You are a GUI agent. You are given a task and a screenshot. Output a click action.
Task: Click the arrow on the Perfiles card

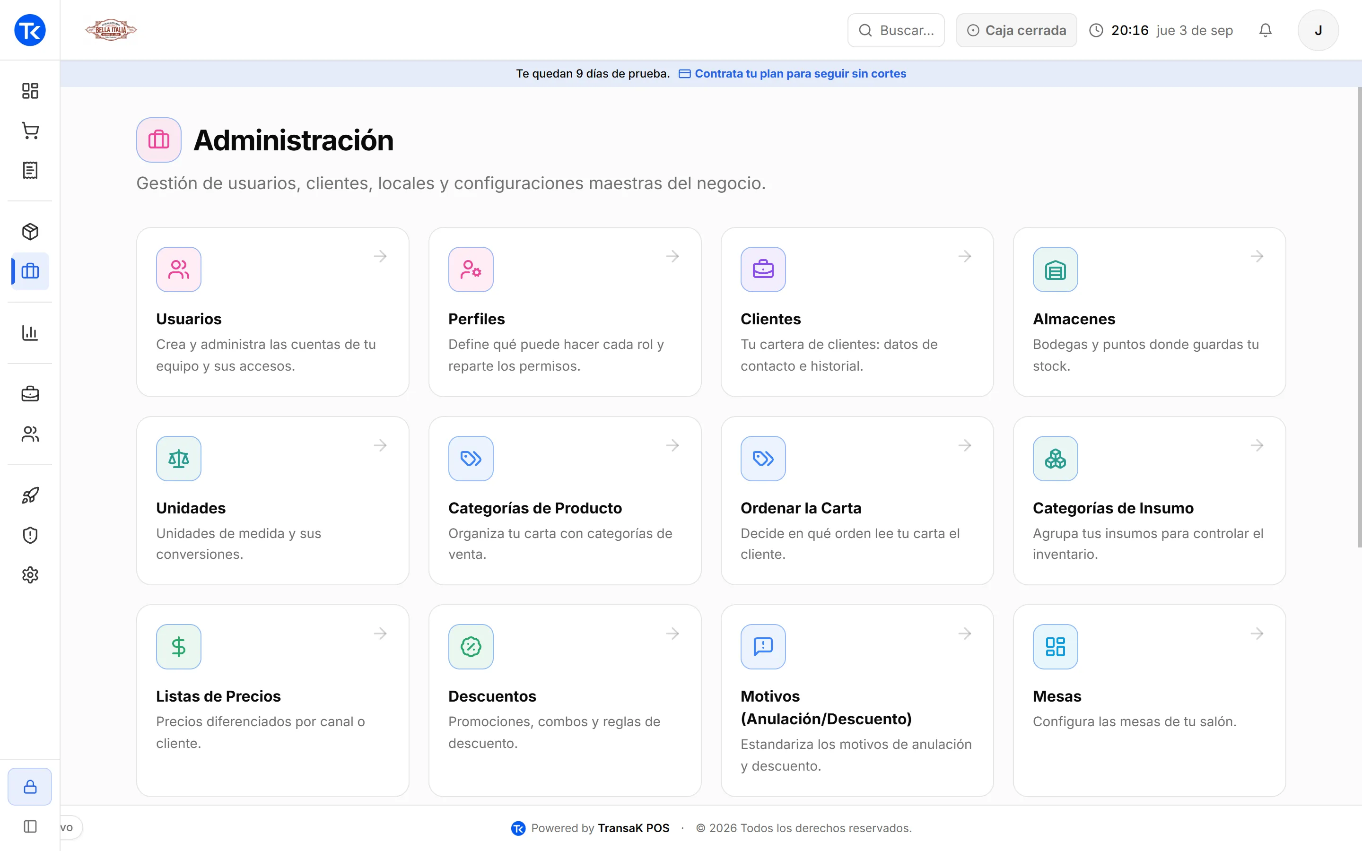672,257
